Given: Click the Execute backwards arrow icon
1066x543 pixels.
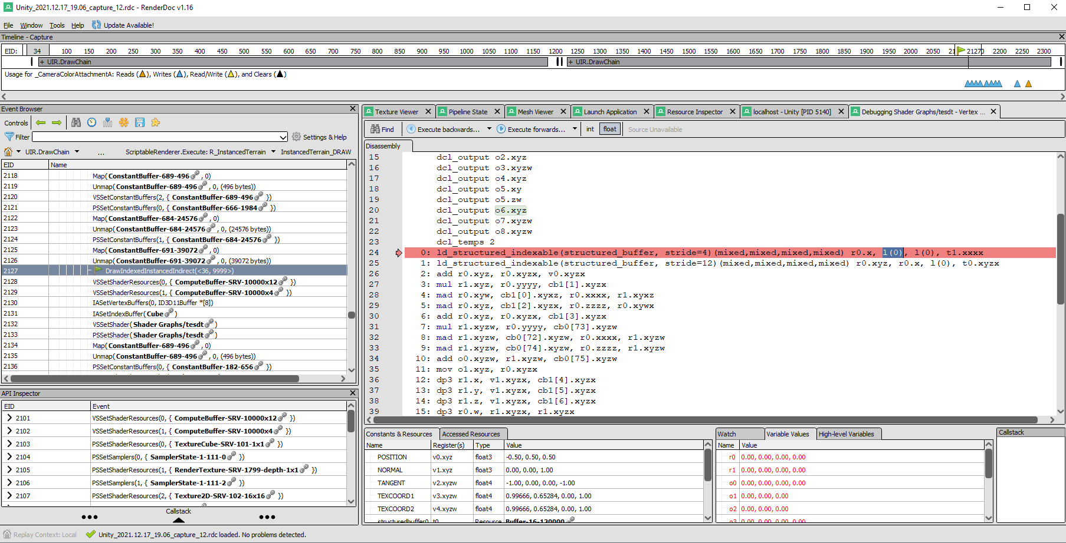Looking at the screenshot, I should click(411, 129).
